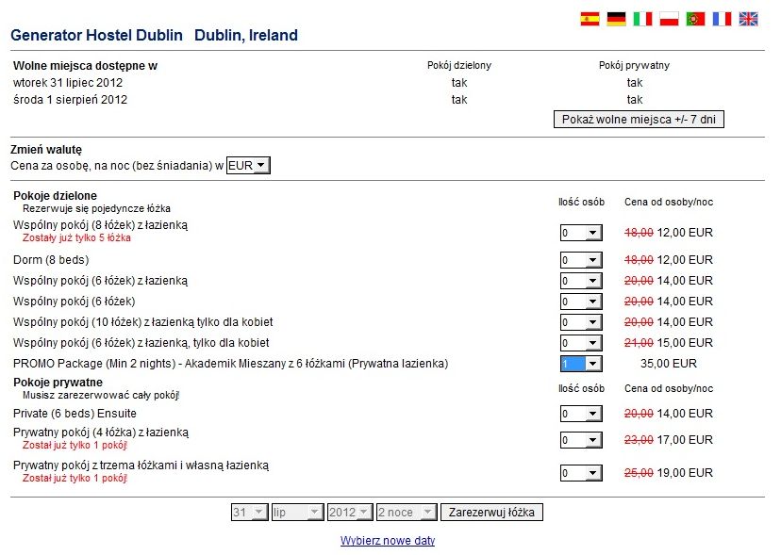Open the '2 noce' nights dropdown
This screenshot has width=781, height=555.
[407, 513]
